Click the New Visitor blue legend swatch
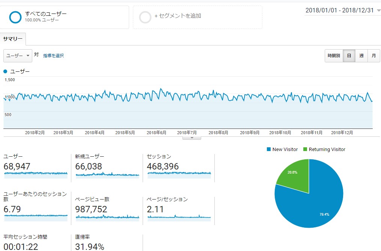This screenshot has height=251, width=381. 269,149
